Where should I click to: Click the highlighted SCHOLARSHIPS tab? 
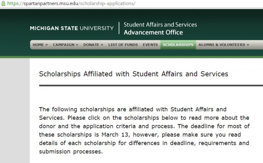(x=178, y=45)
